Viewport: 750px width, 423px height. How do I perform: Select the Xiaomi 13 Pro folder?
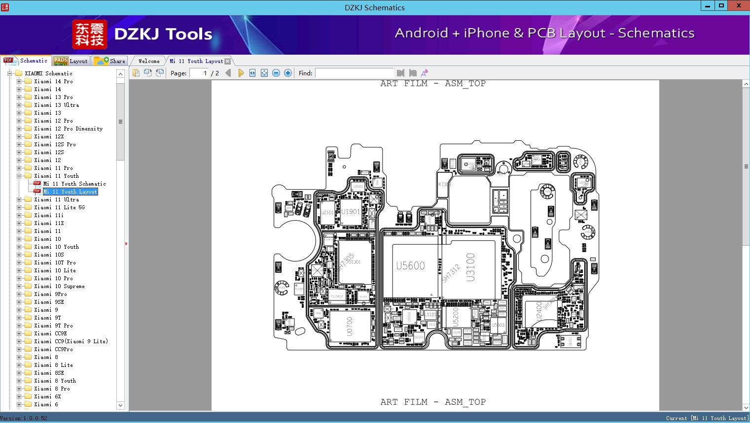(54, 97)
